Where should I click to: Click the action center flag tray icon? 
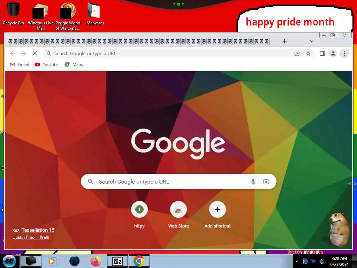coord(305,262)
